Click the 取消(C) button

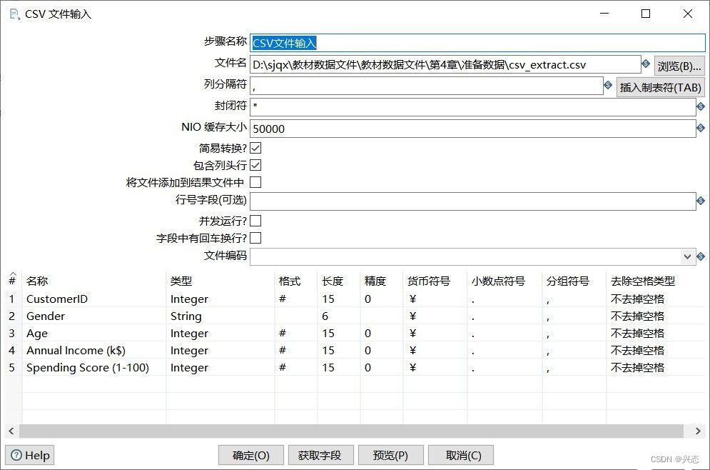pos(460,455)
